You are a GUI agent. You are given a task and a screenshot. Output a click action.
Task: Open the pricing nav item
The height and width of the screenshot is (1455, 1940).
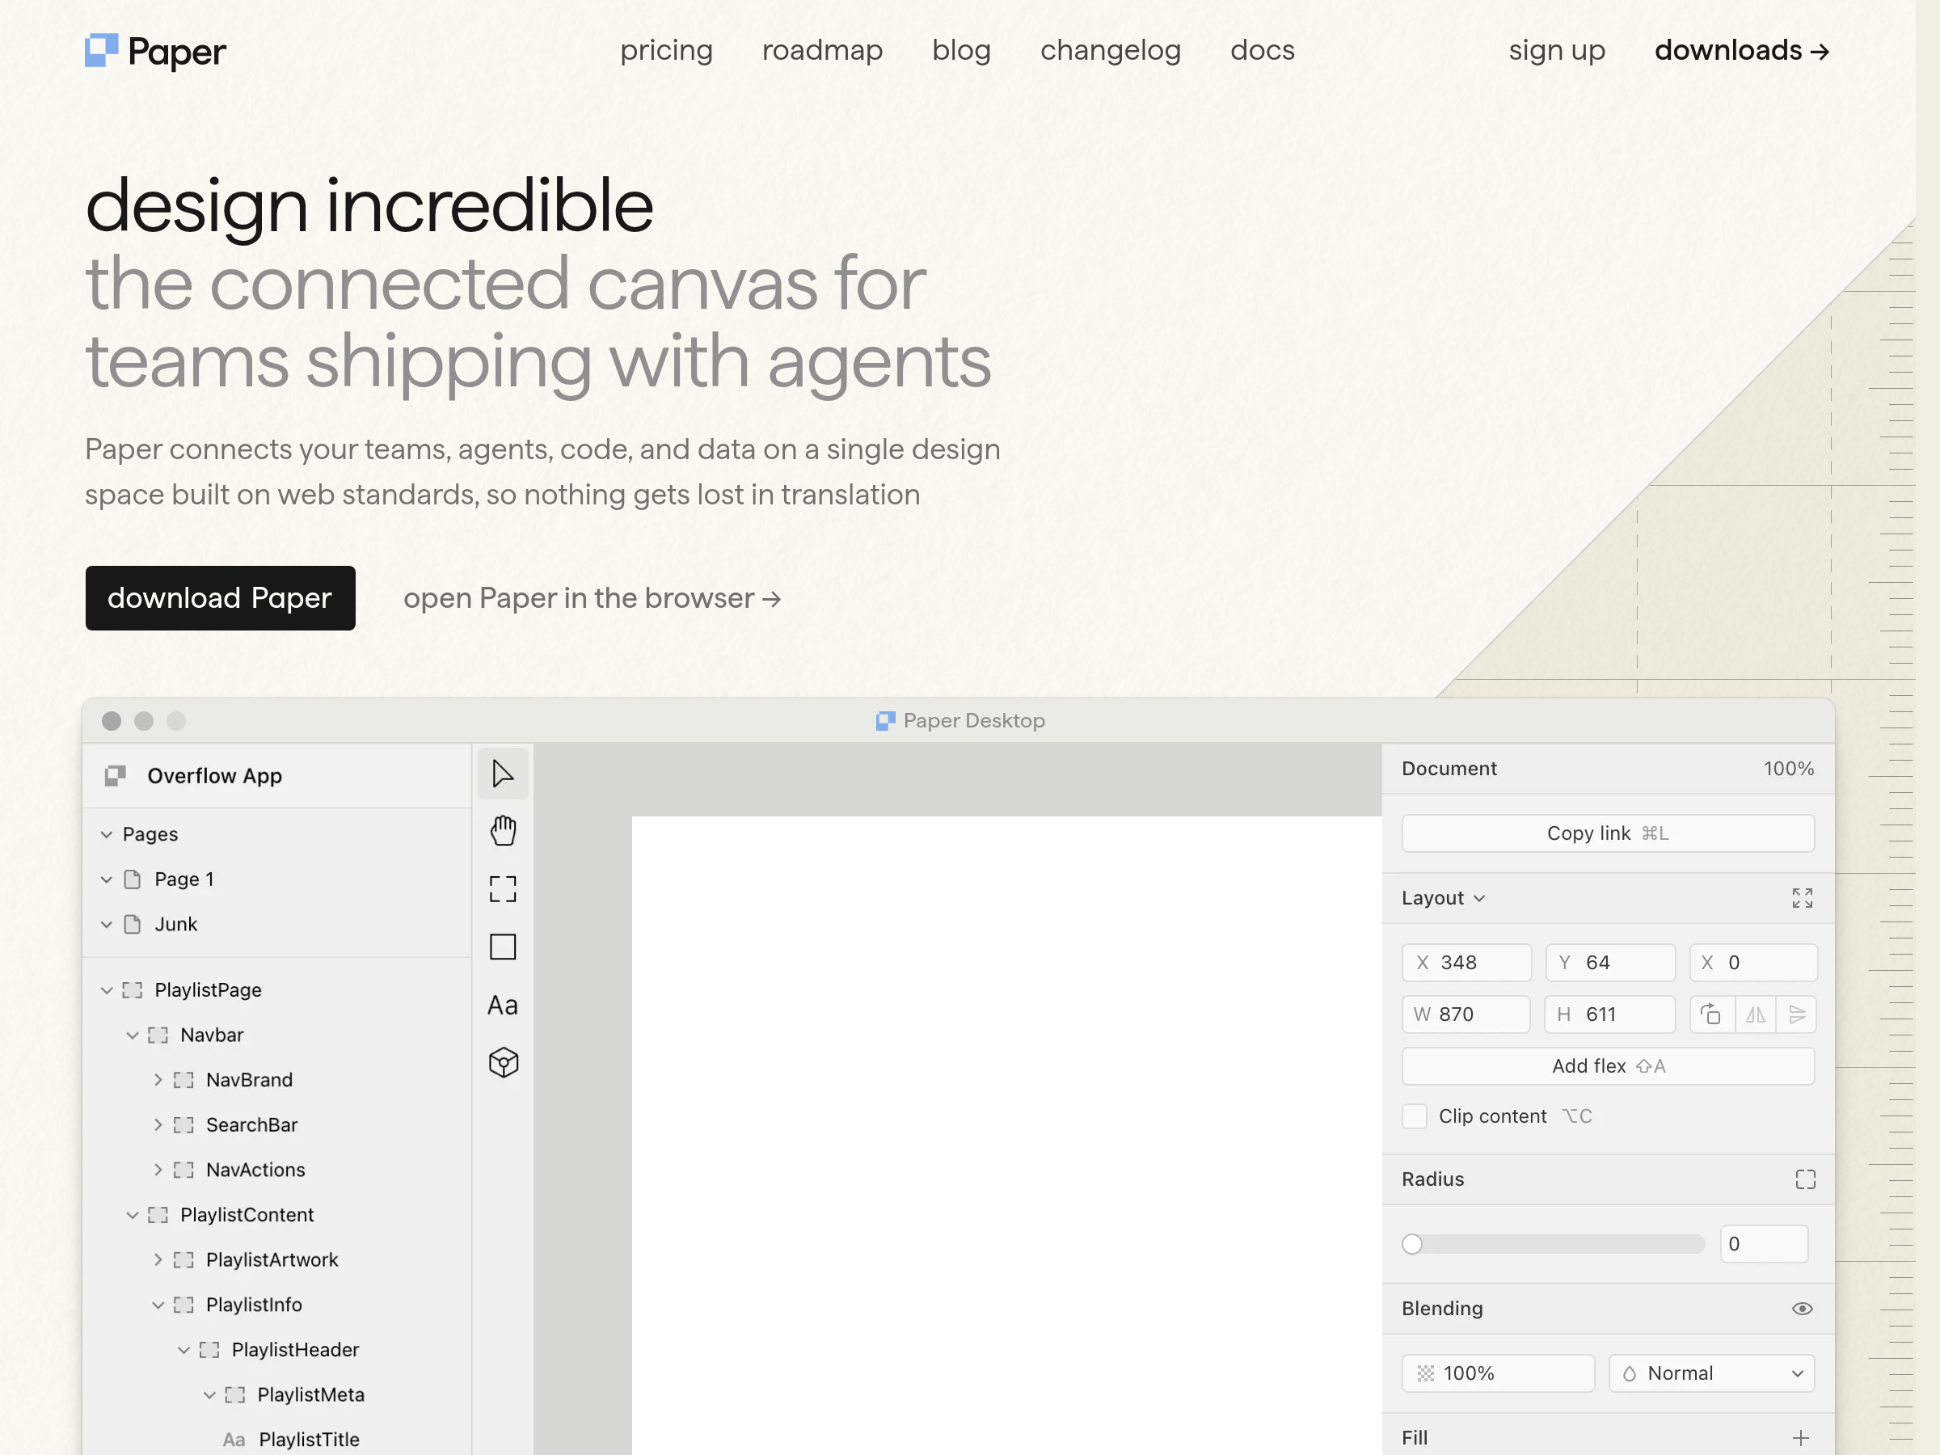click(x=667, y=50)
